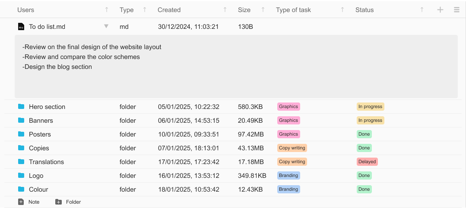Click the Translations folder icon
The width and height of the screenshot is (466, 208).
click(x=21, y=161)
